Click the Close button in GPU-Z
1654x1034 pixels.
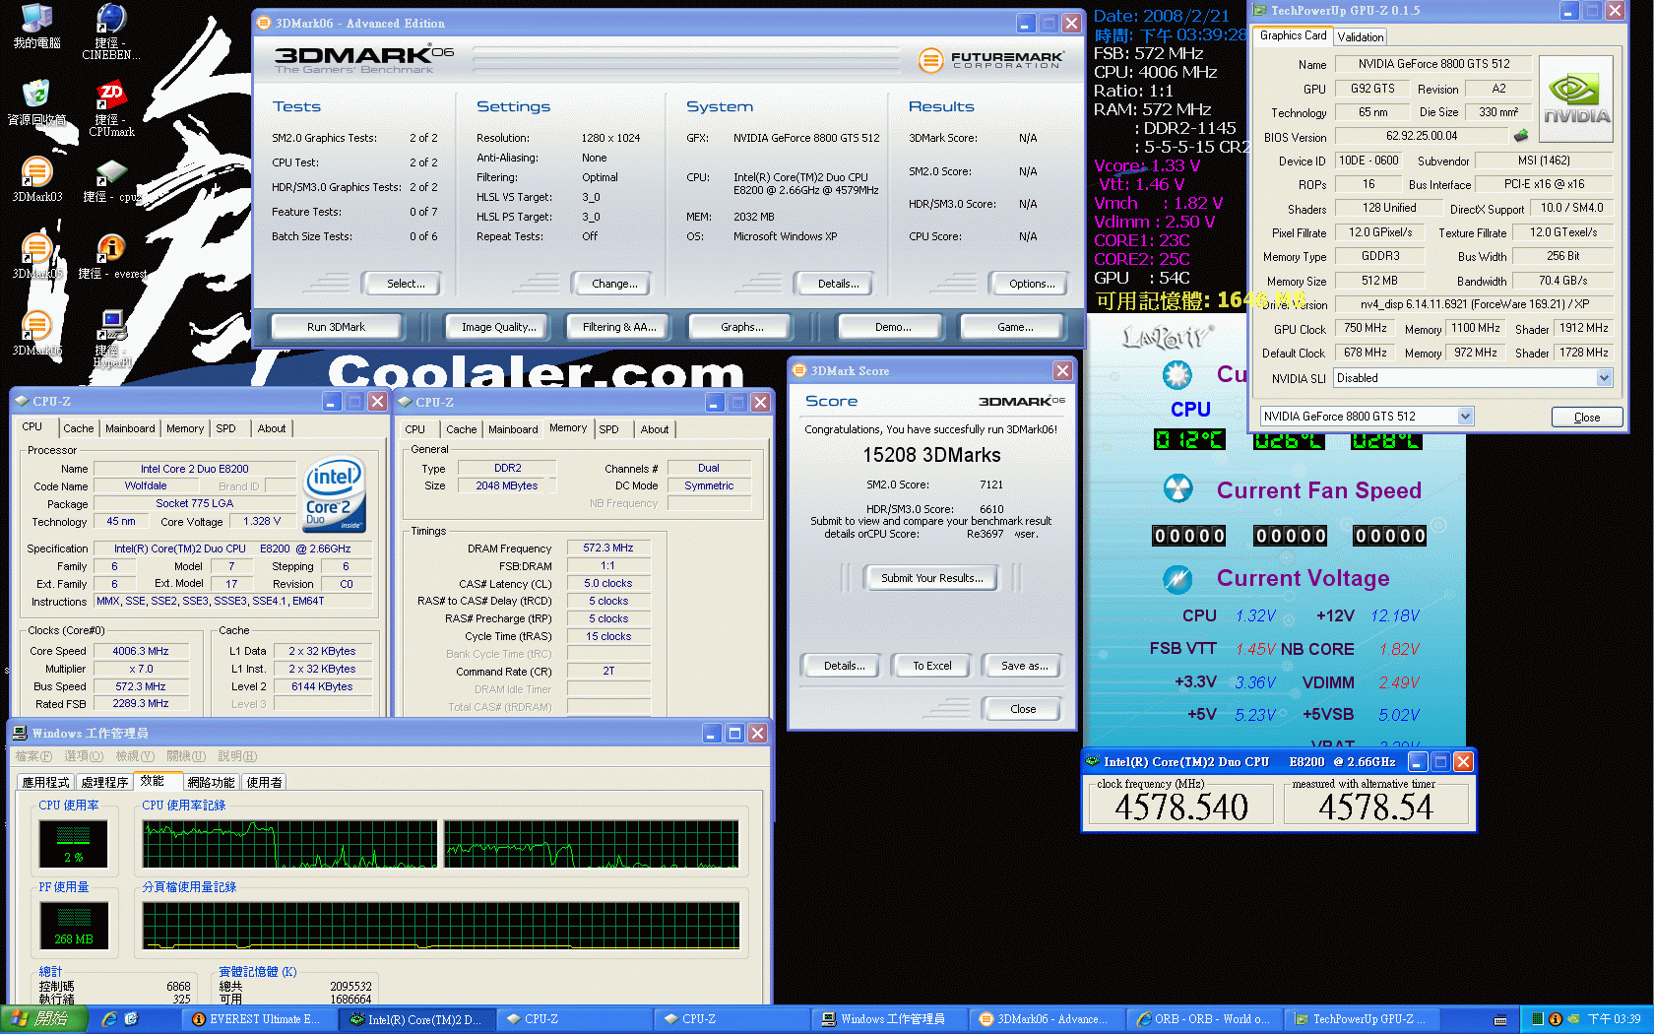tap(1587, 418)
